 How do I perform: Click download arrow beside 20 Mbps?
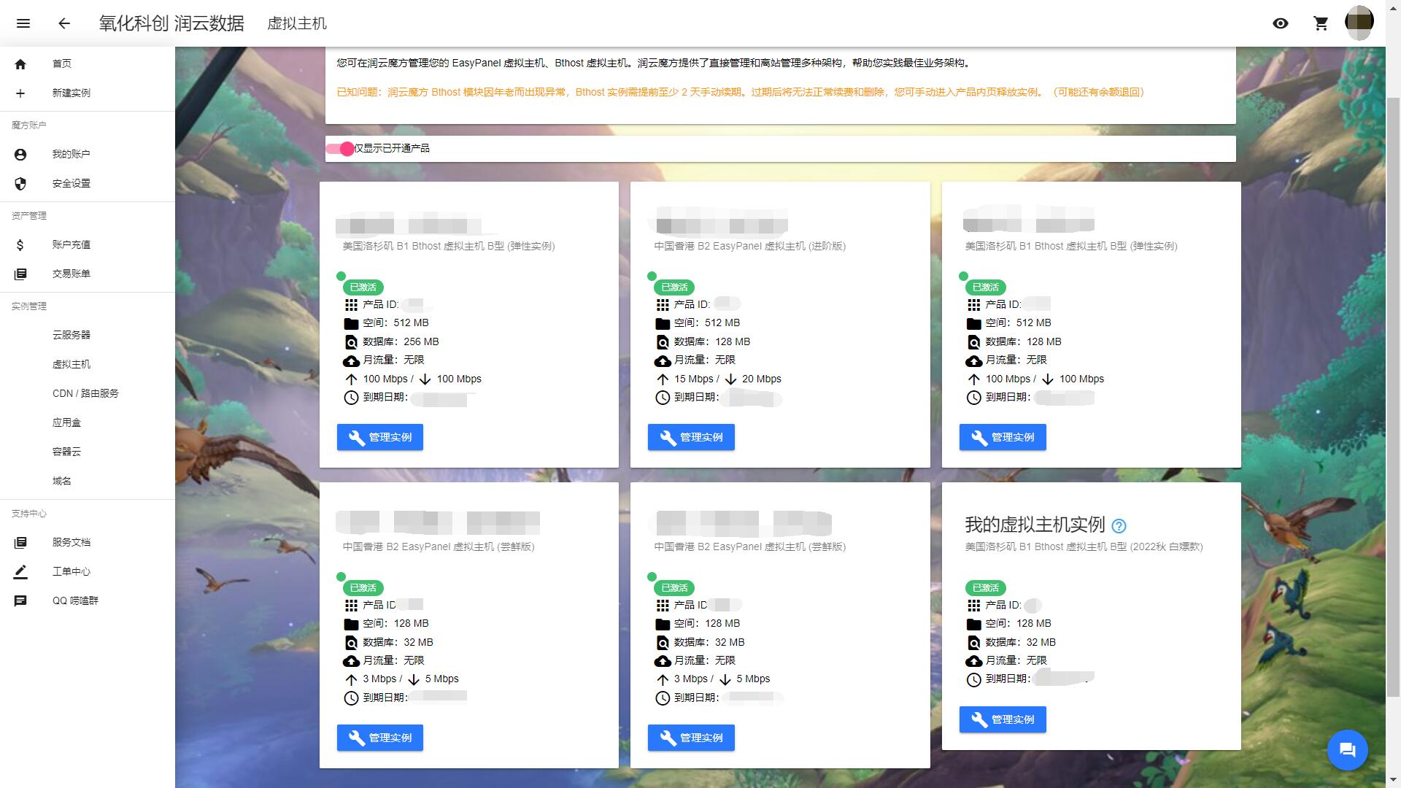[730, 379]
